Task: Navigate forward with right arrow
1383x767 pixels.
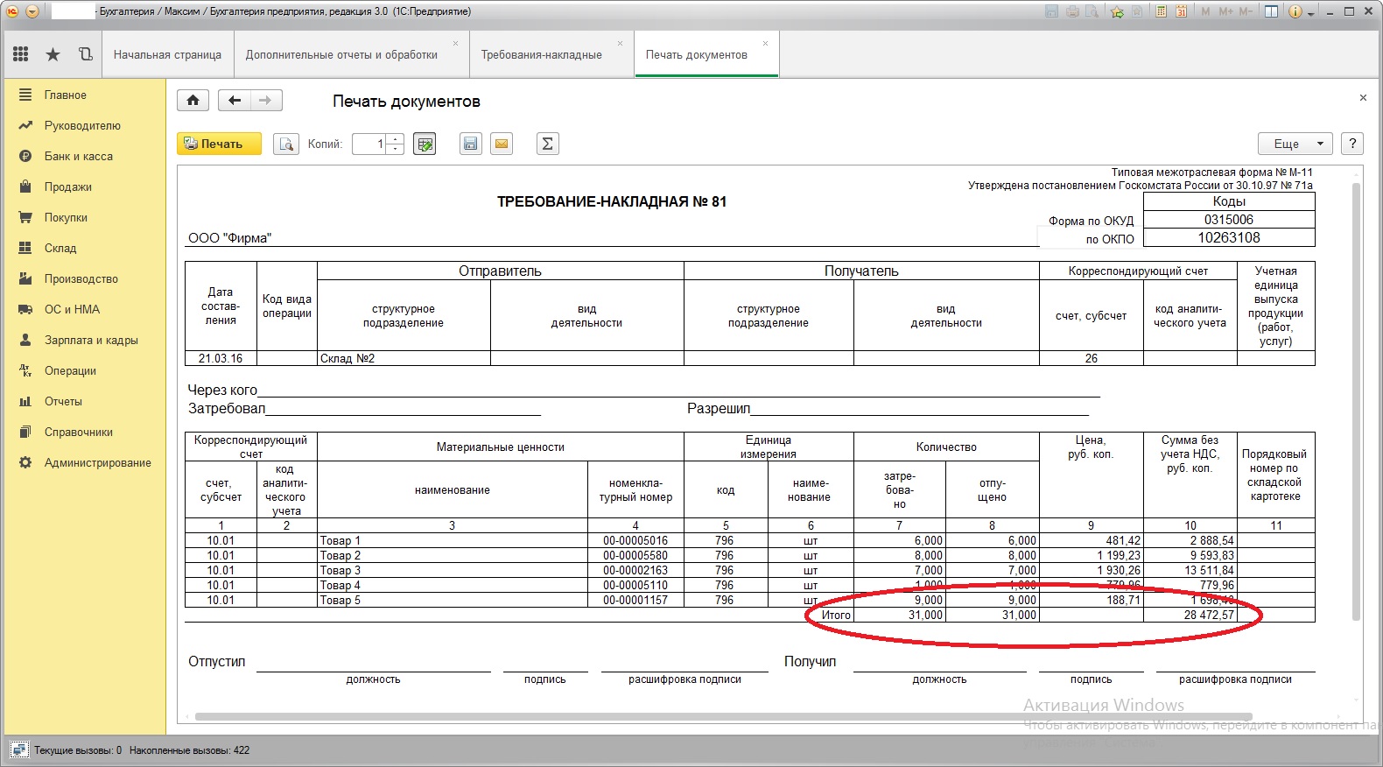Action: [x=265, y=100]
